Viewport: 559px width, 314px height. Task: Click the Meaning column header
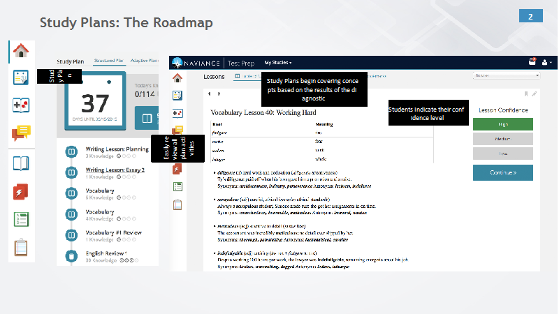324,124
